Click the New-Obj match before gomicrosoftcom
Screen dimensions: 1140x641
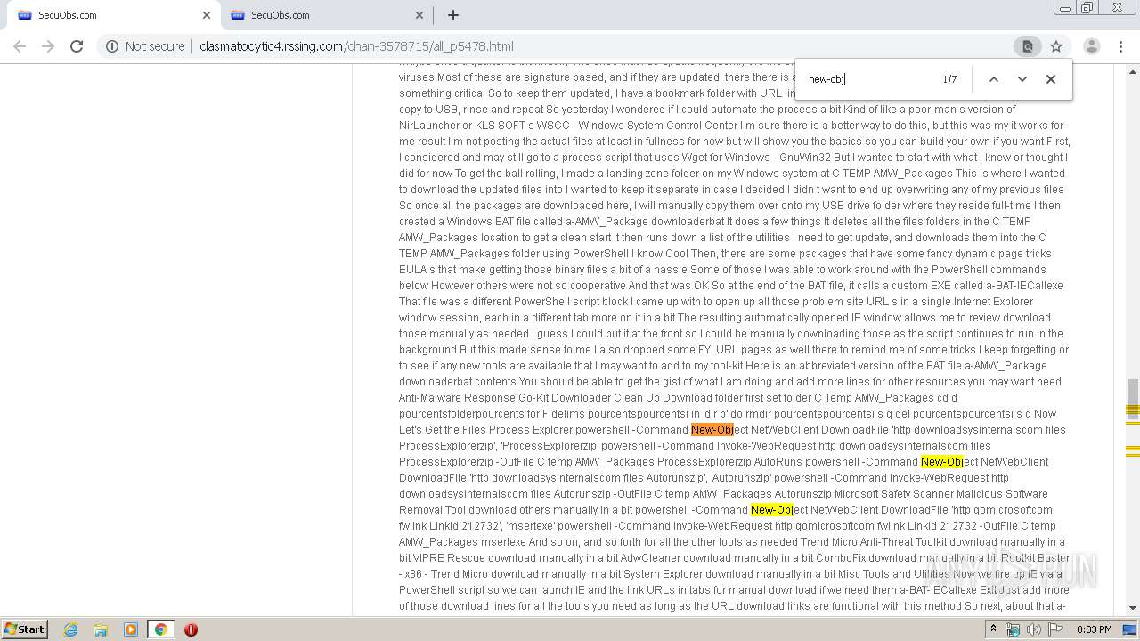(x=771, y=510)
